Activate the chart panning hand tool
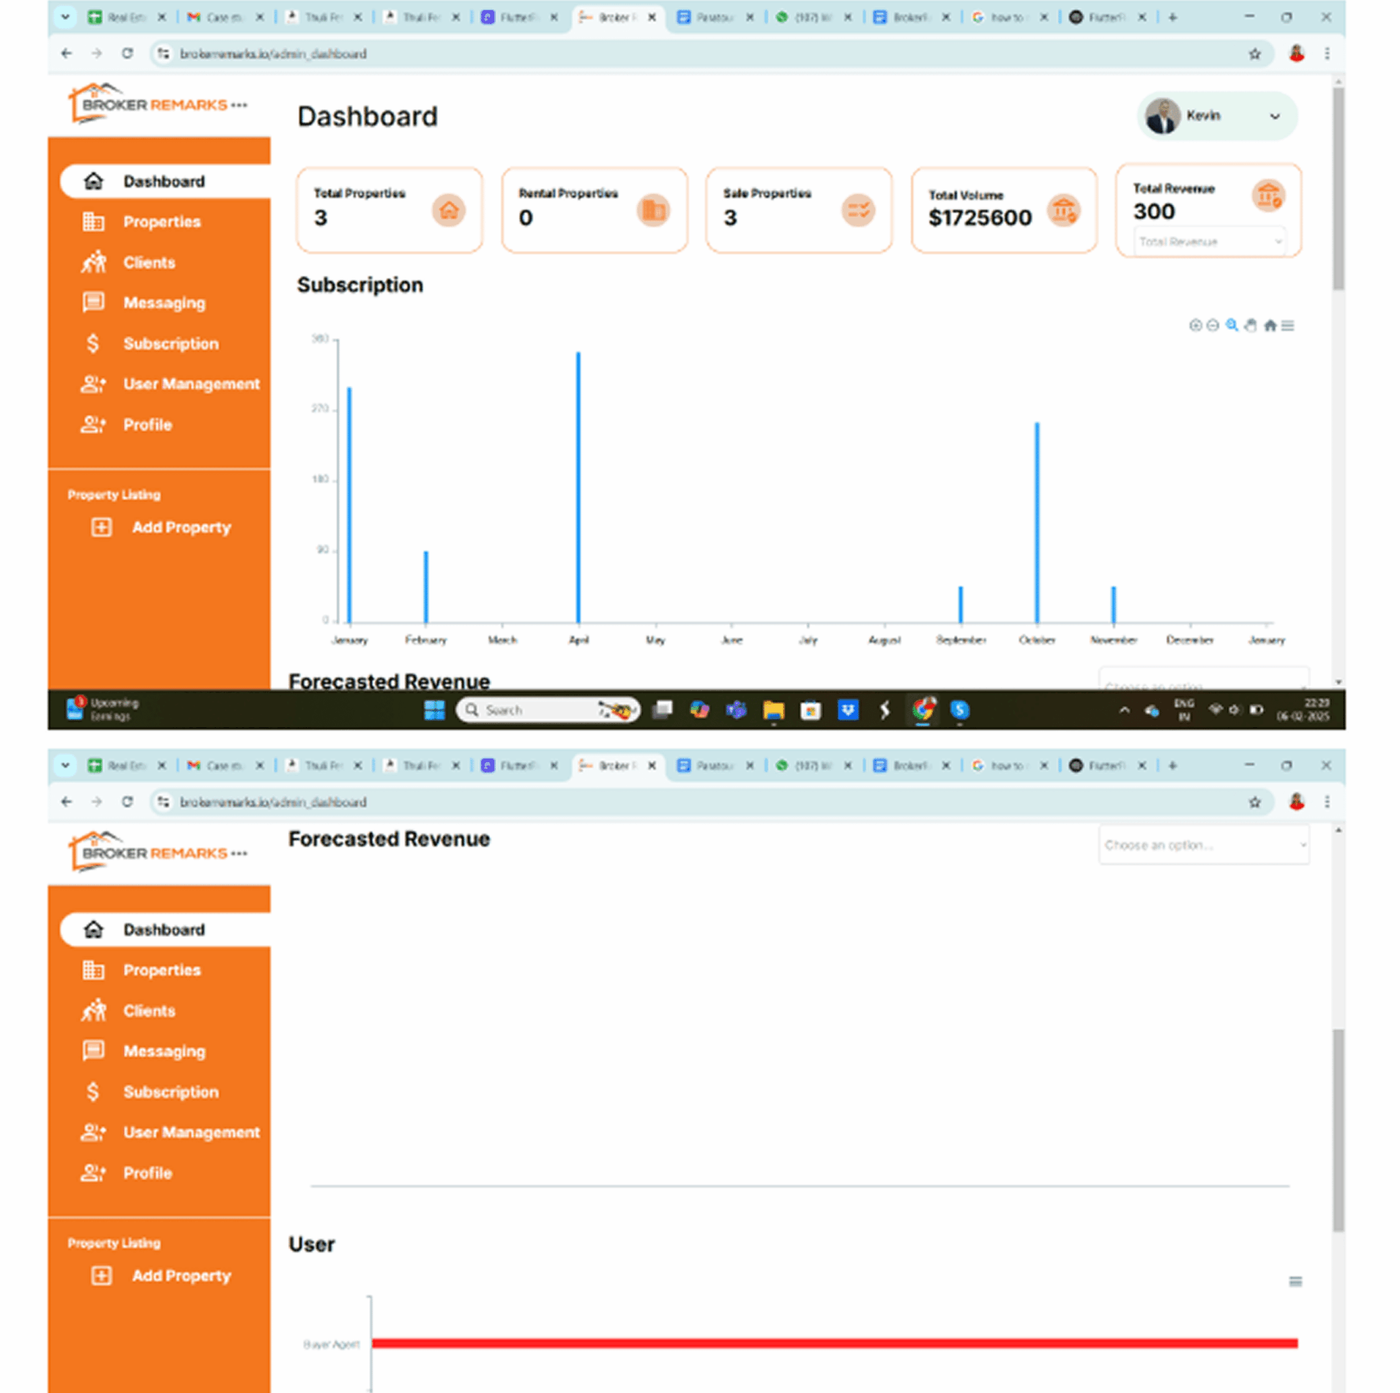Image resolution: width=1400 pixels, height=1393 pixels. (x=1250, y=325)
